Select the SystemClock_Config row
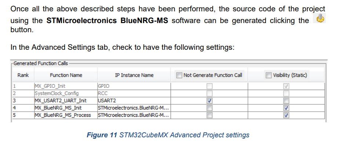343x149 pixels. pyautogui.click(x=168, y=94)
